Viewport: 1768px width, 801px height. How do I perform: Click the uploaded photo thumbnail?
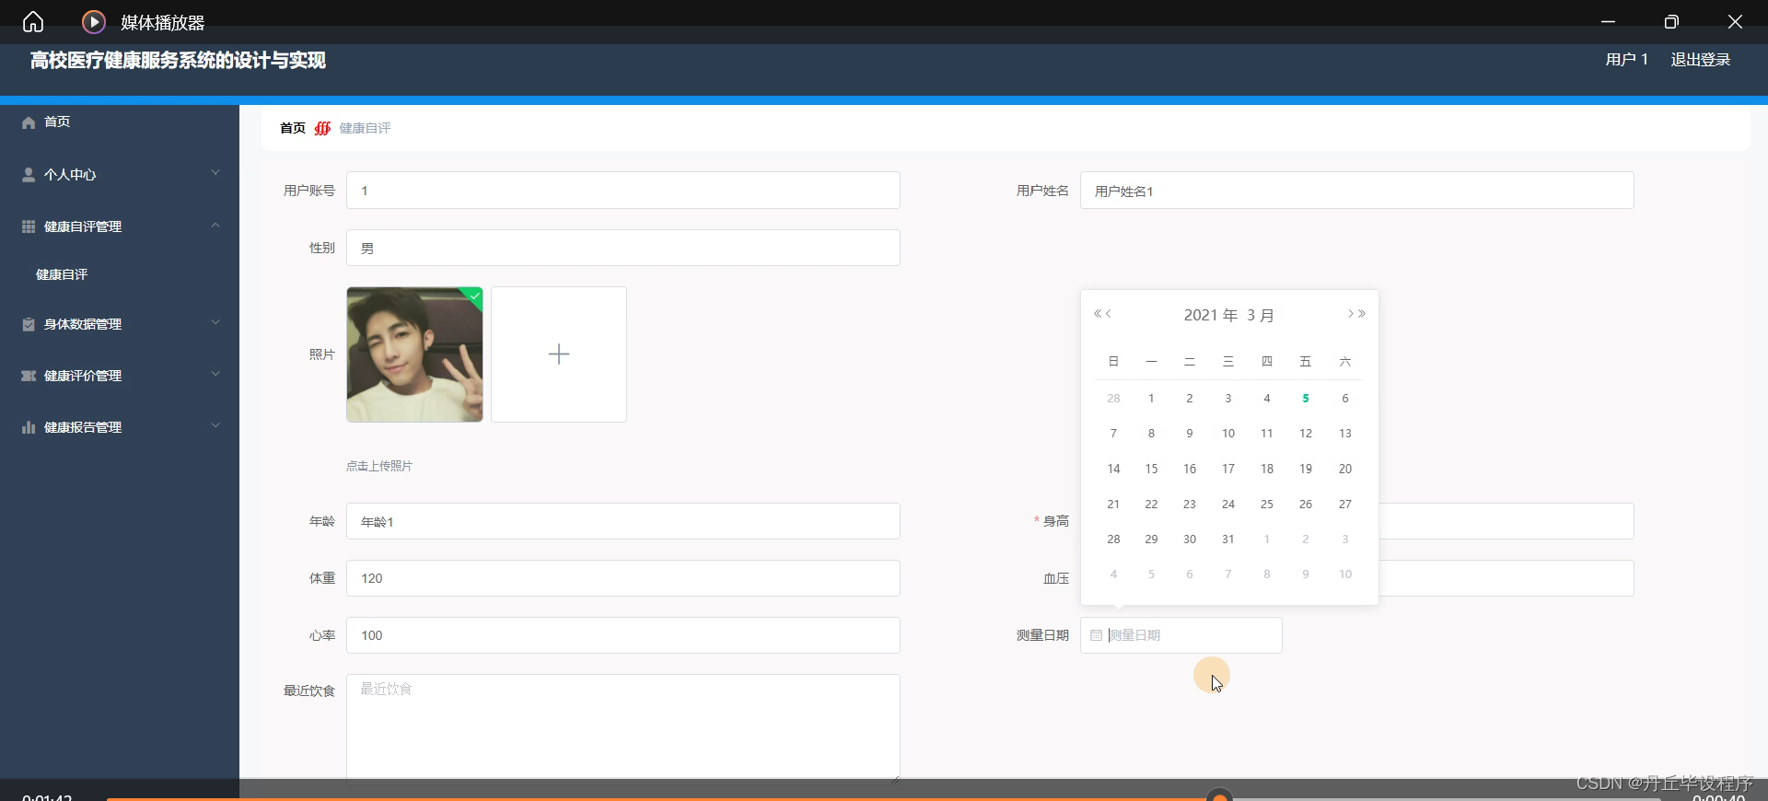pos(414,354)
